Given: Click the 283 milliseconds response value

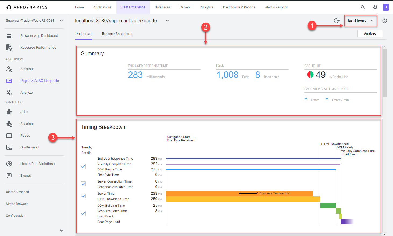Looking at the screenshot, I should (x=135, y=75).
